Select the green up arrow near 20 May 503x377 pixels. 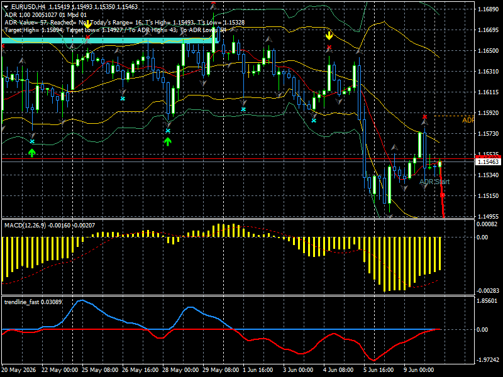[x=31, y=153]
